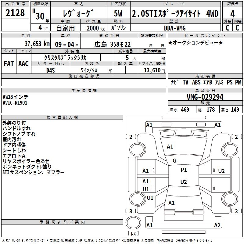
Task: Select the inspector note ハンドルすれ
Action: [x=16, y=128]
